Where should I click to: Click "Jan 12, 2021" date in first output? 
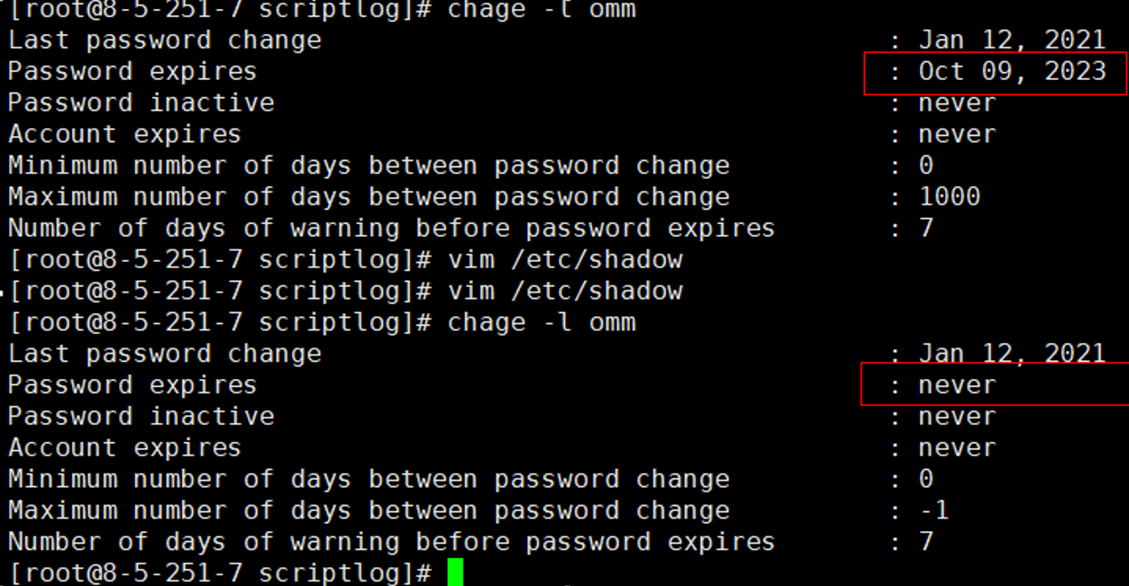1011,41
